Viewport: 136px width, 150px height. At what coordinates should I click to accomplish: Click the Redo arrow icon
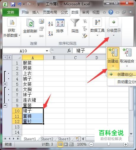[x=29, y=4]
